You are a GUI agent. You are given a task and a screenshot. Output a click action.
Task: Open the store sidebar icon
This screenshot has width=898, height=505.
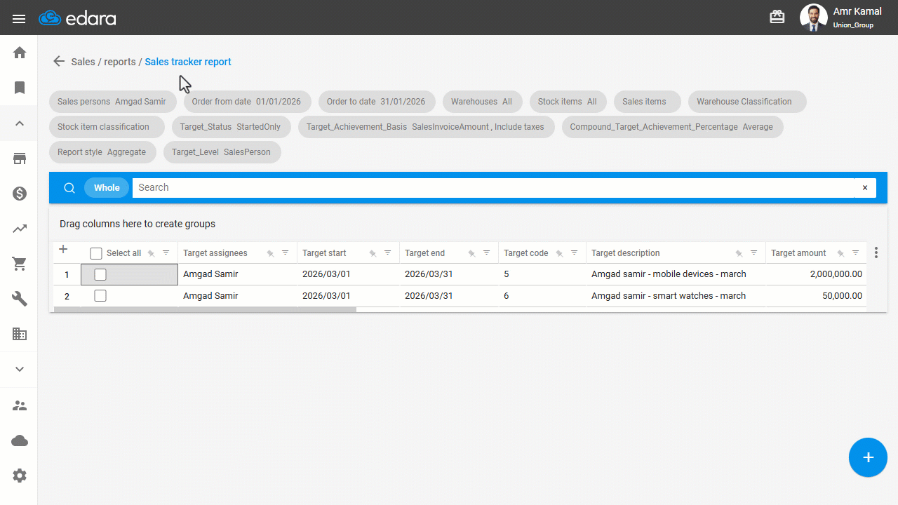[x=20, y=159]
